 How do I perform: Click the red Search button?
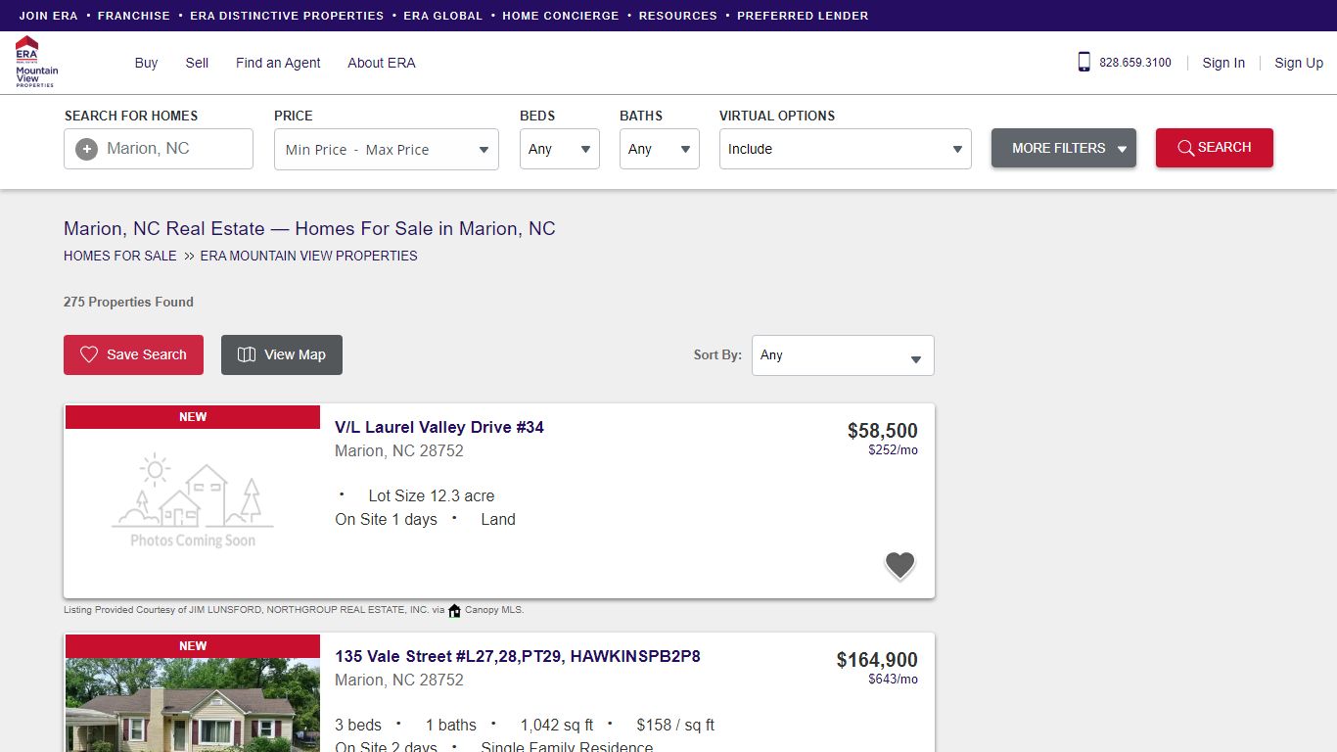(x=1215, y=148)
